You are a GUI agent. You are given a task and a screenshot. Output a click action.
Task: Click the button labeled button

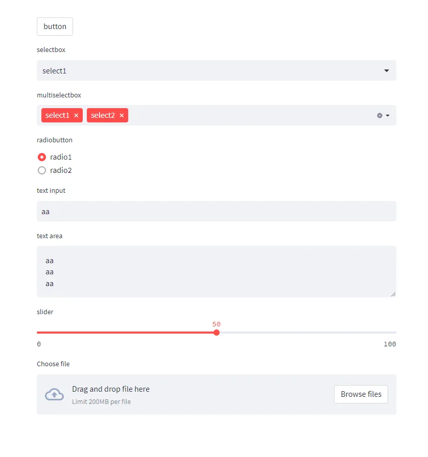(x=55, y=27)
